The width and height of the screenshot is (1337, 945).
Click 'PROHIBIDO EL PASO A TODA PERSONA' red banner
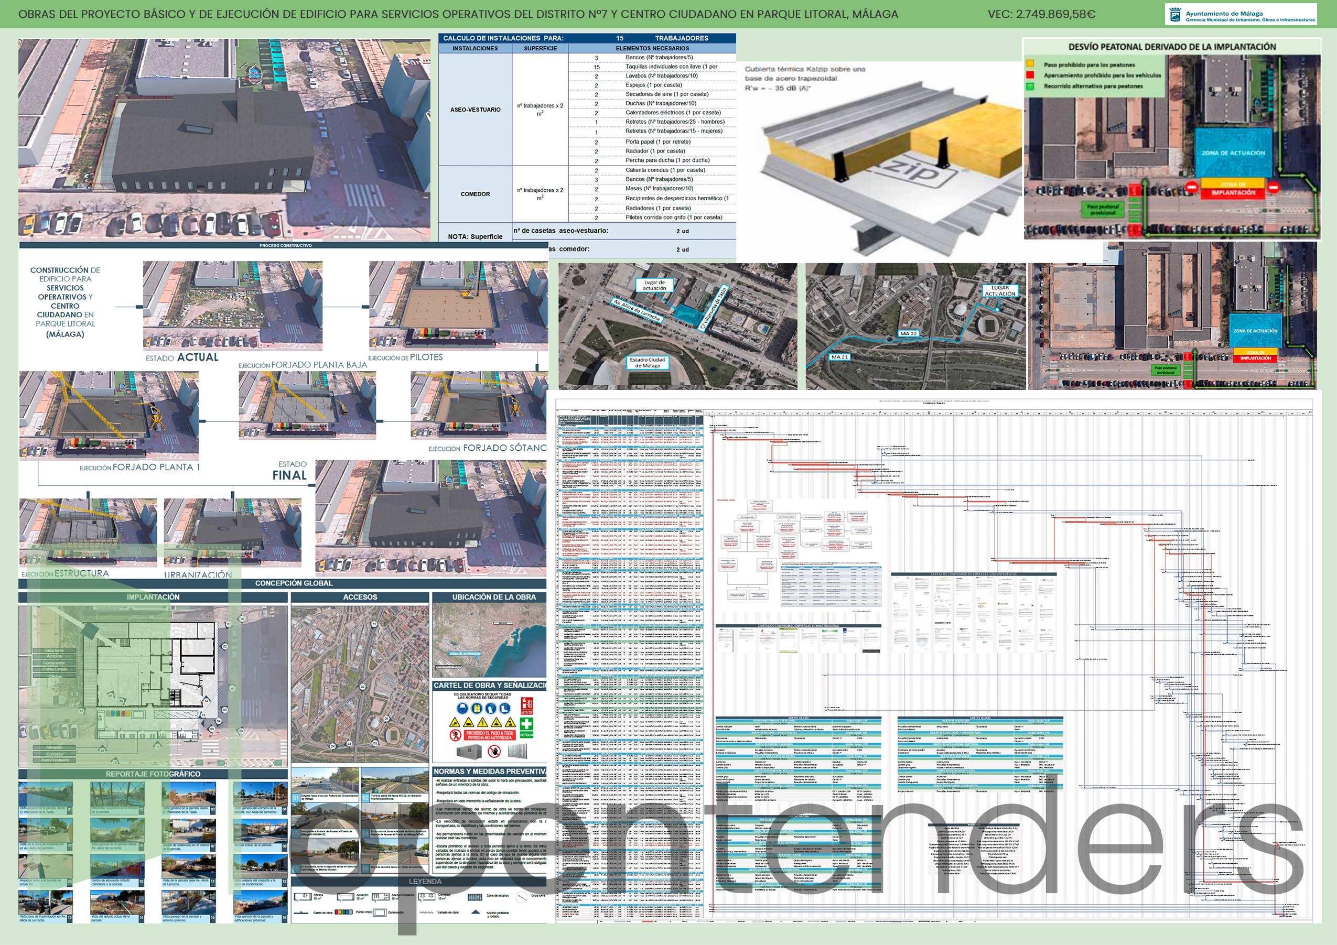pyautogui.click(x=490, y=735)
